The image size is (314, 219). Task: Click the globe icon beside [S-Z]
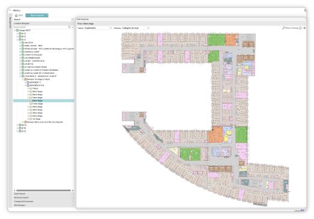point(20,131)
